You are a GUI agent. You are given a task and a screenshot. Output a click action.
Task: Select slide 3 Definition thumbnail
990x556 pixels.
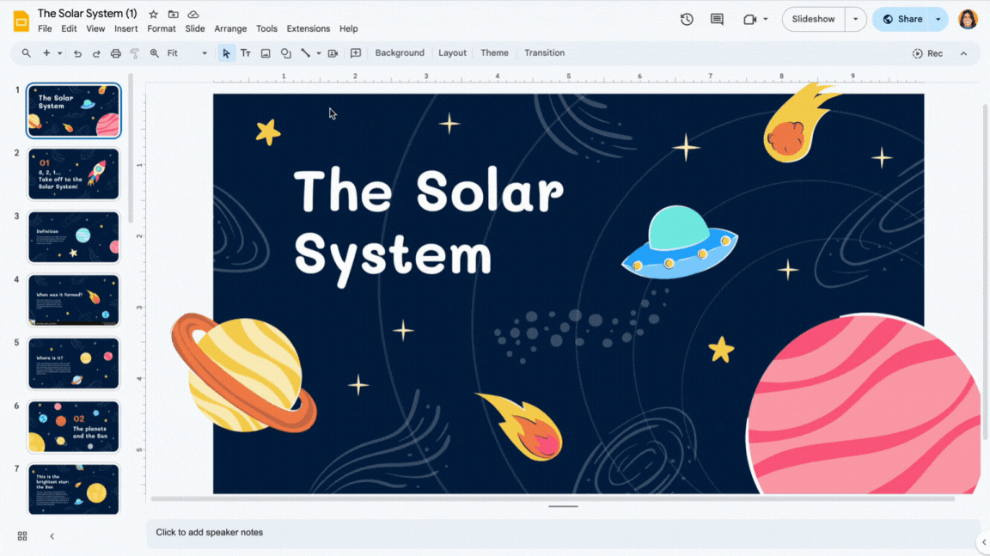click(x=73, y=237)
